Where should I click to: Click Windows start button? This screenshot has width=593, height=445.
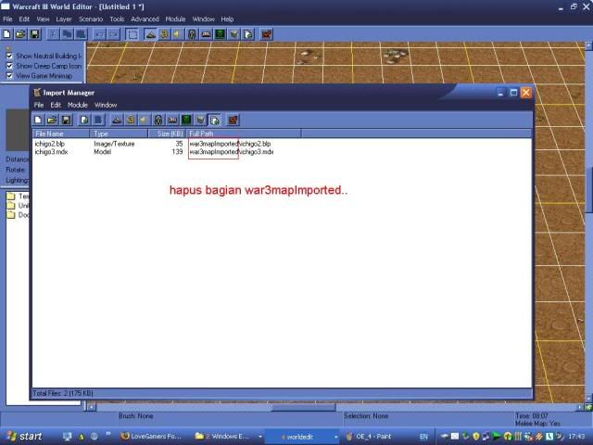point(23,437)
